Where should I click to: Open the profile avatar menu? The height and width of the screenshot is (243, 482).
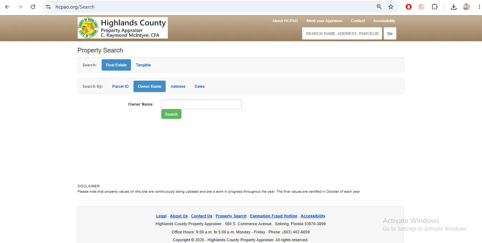pyautogui.click(x=467, y=7)
